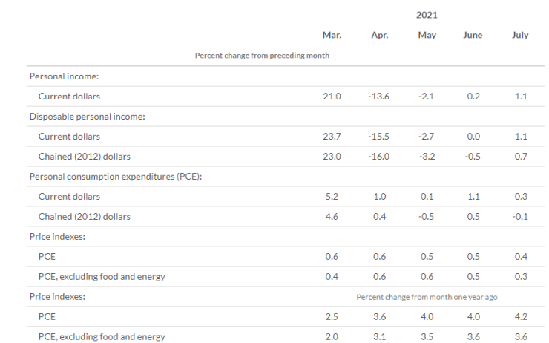
Task: Select the -16.0 April chained dollars cell
Action: tap(379, 157)
